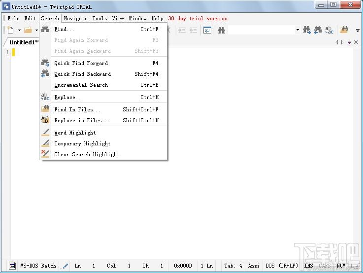Click the toolbar Replace ab-ac icon
Viewport: 363px width, 273px height.
(329, 30)
